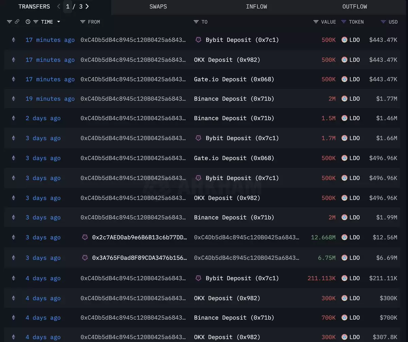This screenshot has width=408, height=342.
Task: Open the USD filter dropdown
Action: tap(383, 22)
